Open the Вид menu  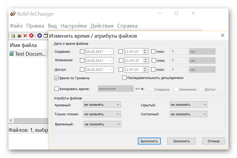click(x=52, y=26)
